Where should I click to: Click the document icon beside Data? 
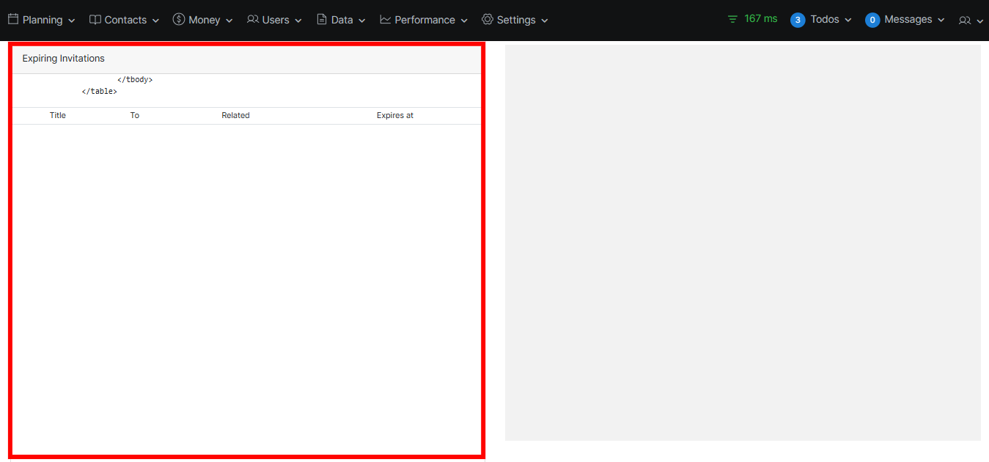point(322,20)
